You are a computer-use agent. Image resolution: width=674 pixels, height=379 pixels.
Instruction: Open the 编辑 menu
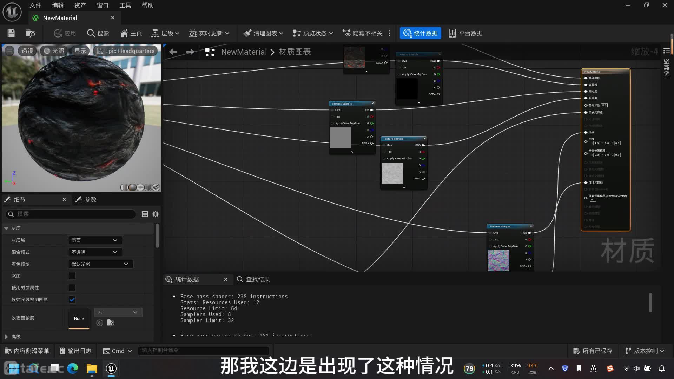point(58,5)
